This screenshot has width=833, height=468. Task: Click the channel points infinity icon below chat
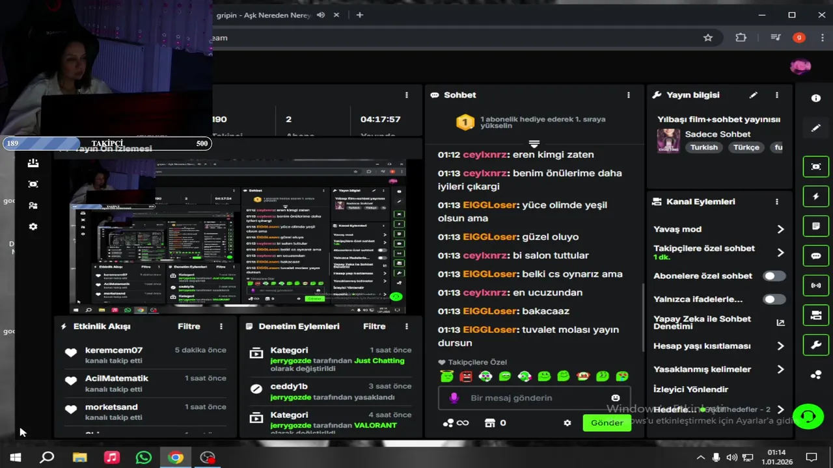pos(456,423)
